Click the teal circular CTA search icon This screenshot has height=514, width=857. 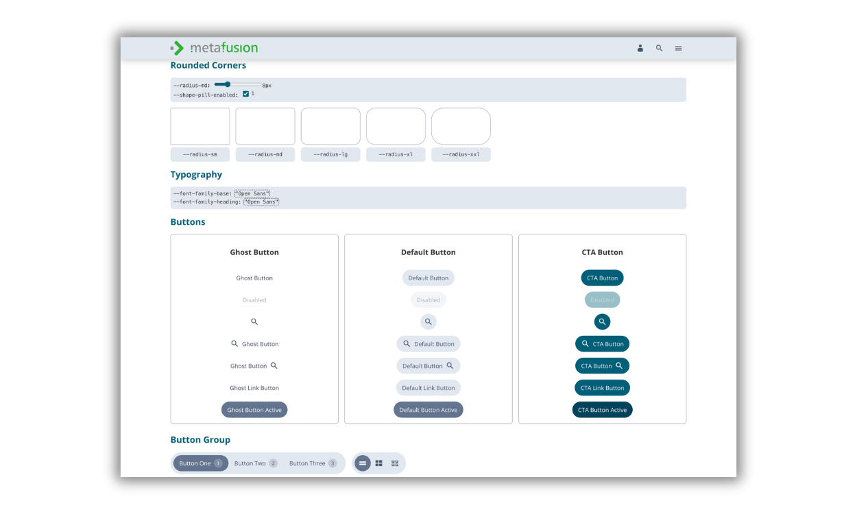tap(602, 321)
